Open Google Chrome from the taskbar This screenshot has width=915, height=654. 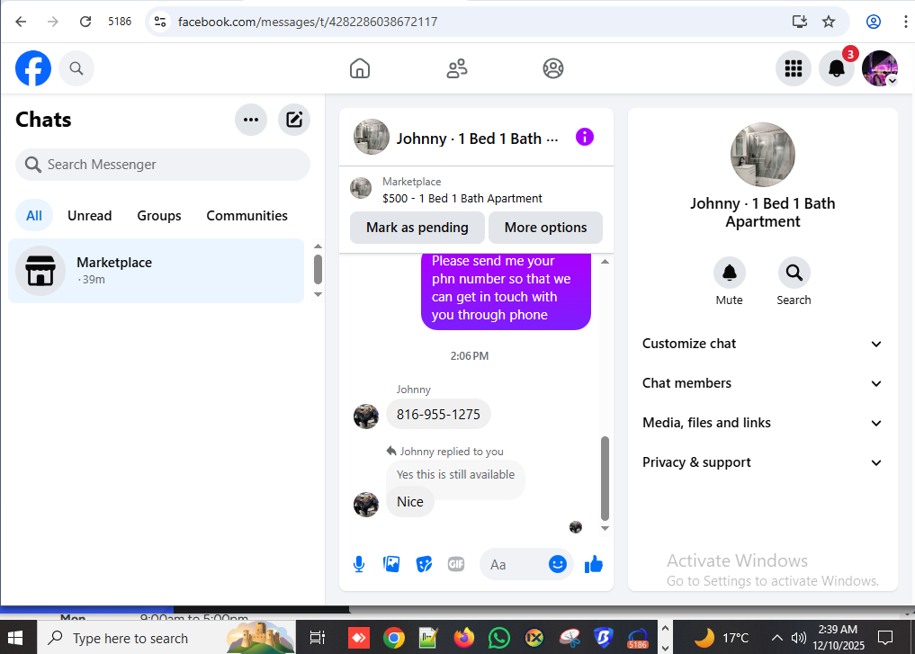pyautogui.click(x=394, y=638)
